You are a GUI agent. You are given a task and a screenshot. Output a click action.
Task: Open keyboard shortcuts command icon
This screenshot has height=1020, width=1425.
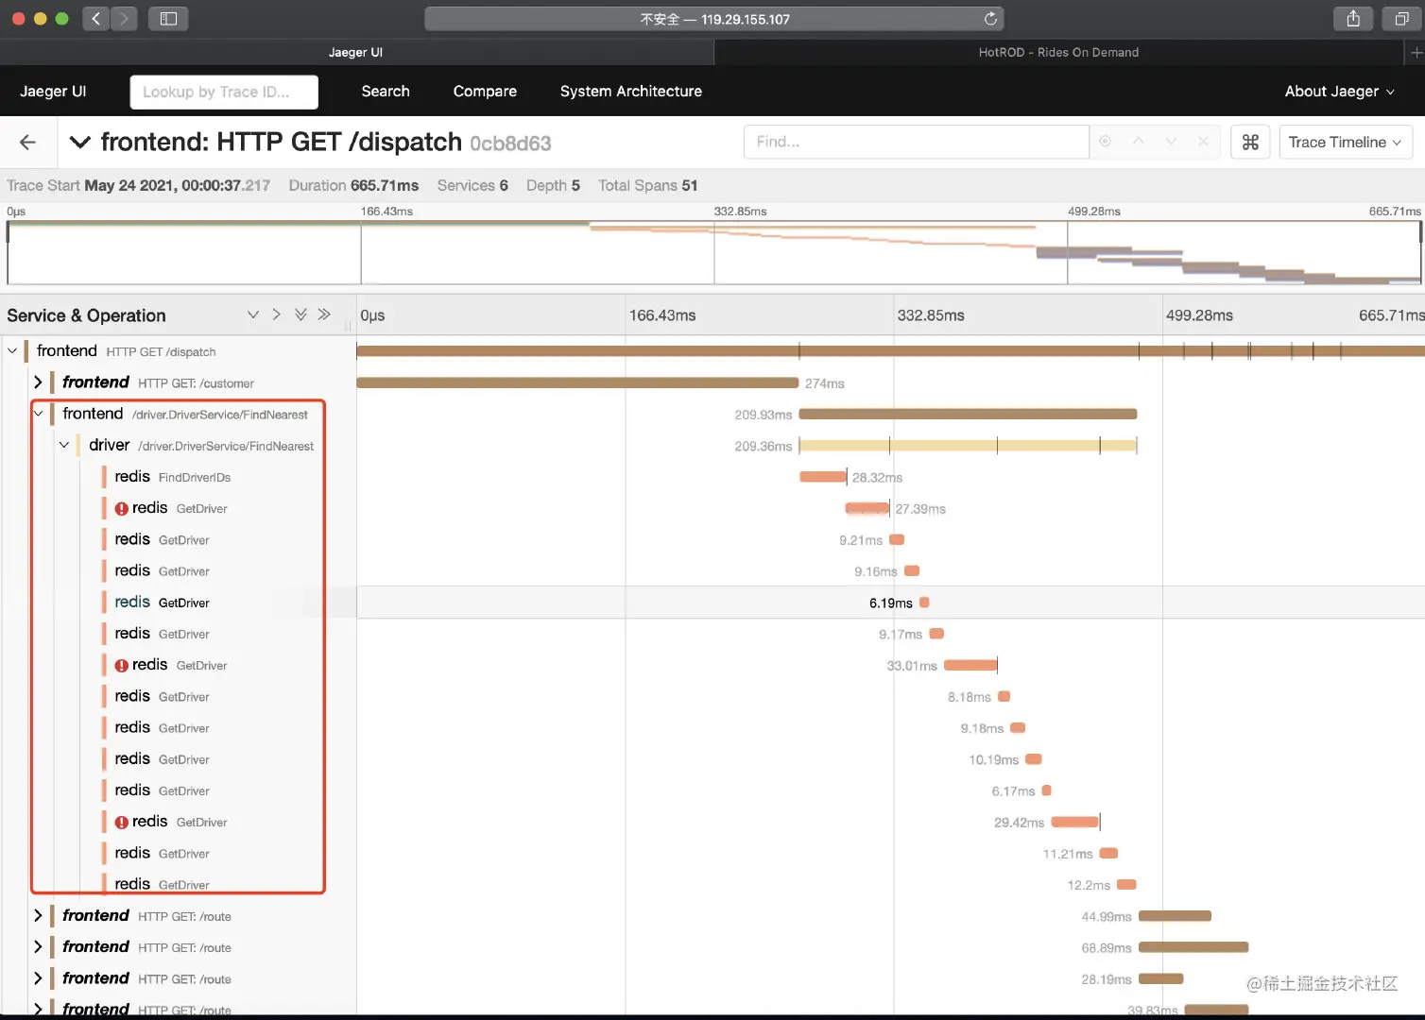[x=1250, y=142]
